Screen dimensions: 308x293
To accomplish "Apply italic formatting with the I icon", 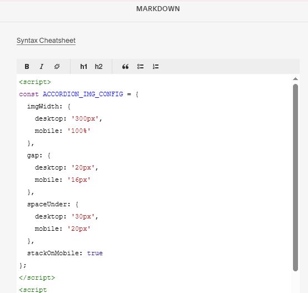I will click(42, 67).
